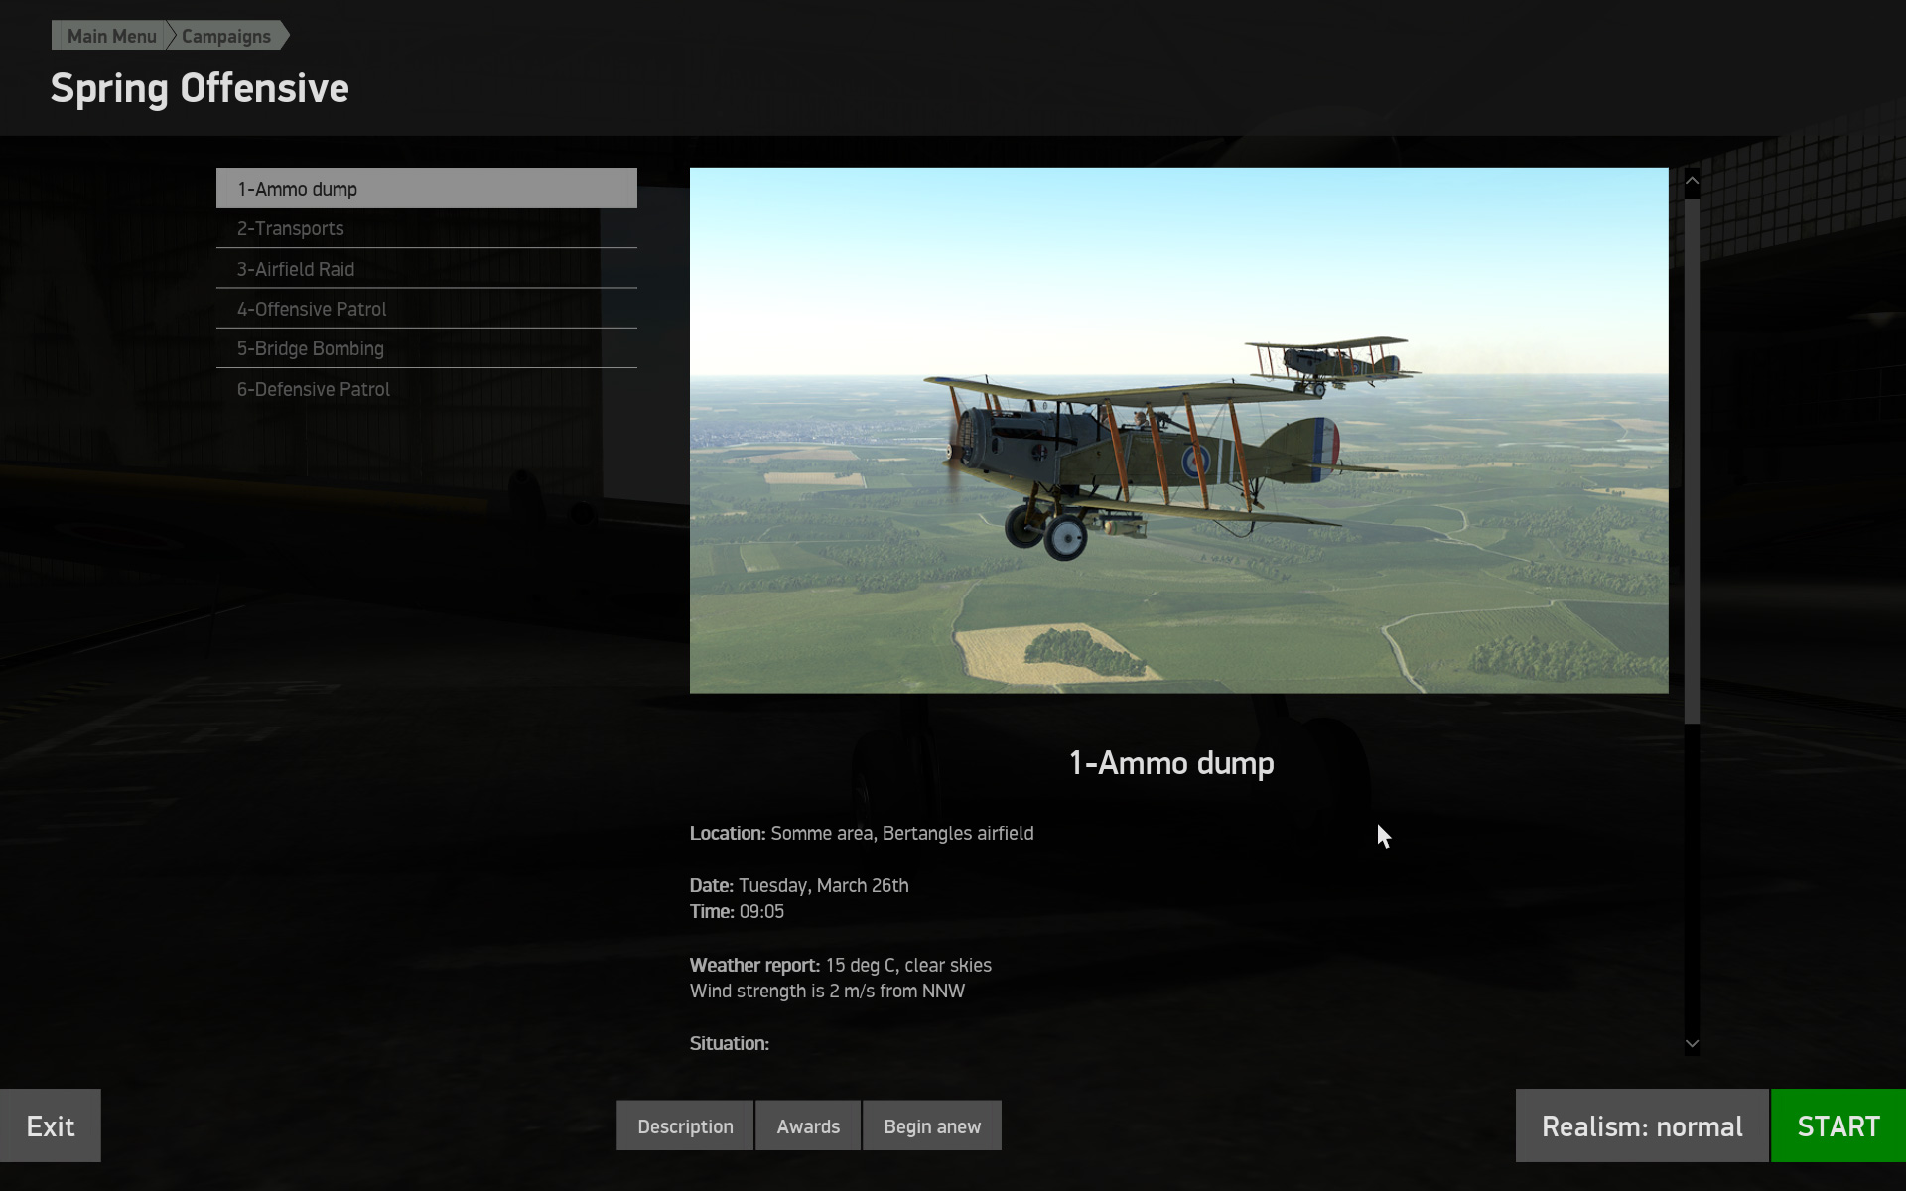Click the scrollbar down arrow
This screenshot has width=1906, height=1191.
1692,1043
